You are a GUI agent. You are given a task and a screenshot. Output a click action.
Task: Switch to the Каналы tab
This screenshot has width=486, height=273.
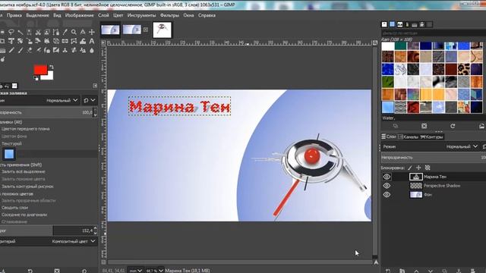point(409,136)
